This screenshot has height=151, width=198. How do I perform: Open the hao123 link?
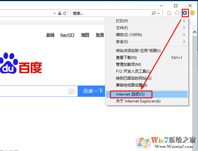click(68, 35)
